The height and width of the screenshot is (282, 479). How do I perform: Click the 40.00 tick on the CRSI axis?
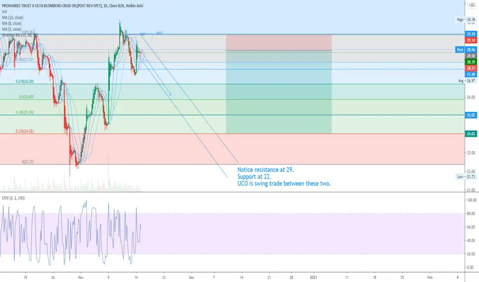(471, 240)
